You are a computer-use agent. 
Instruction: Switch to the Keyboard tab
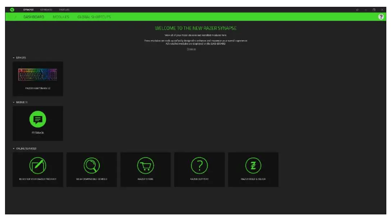tap(46, 10)
